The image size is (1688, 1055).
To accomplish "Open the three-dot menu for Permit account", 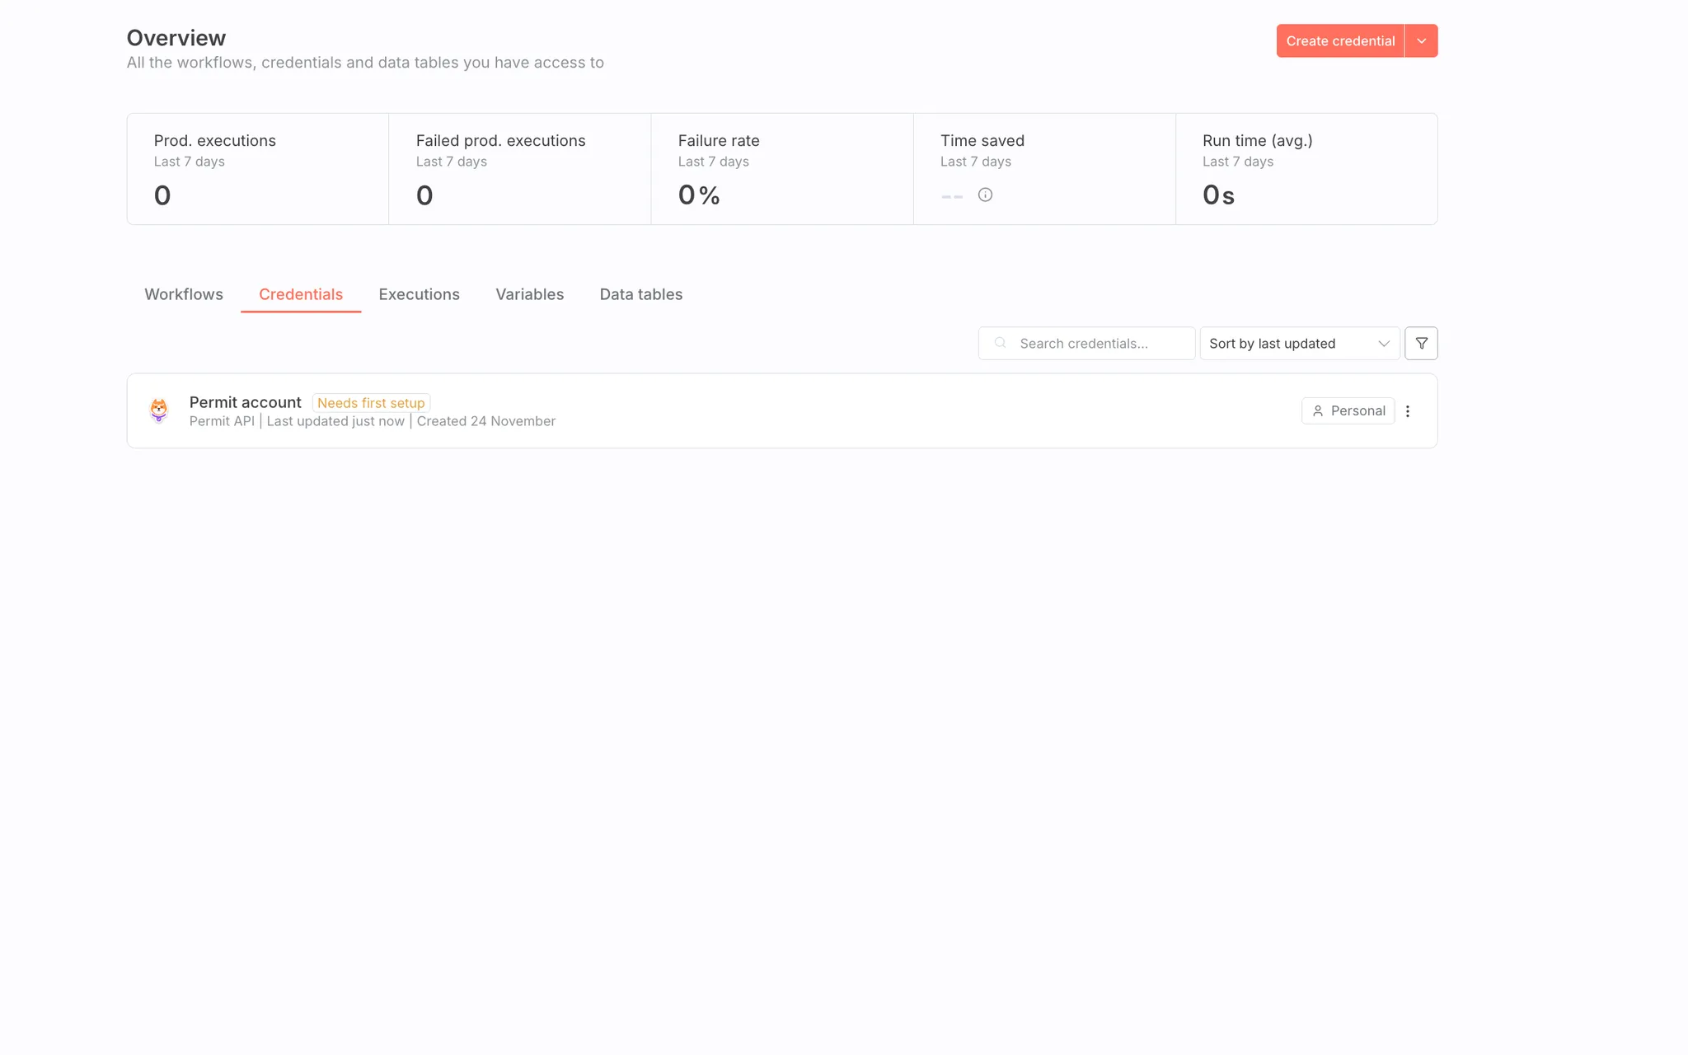I will (1408, 411).
